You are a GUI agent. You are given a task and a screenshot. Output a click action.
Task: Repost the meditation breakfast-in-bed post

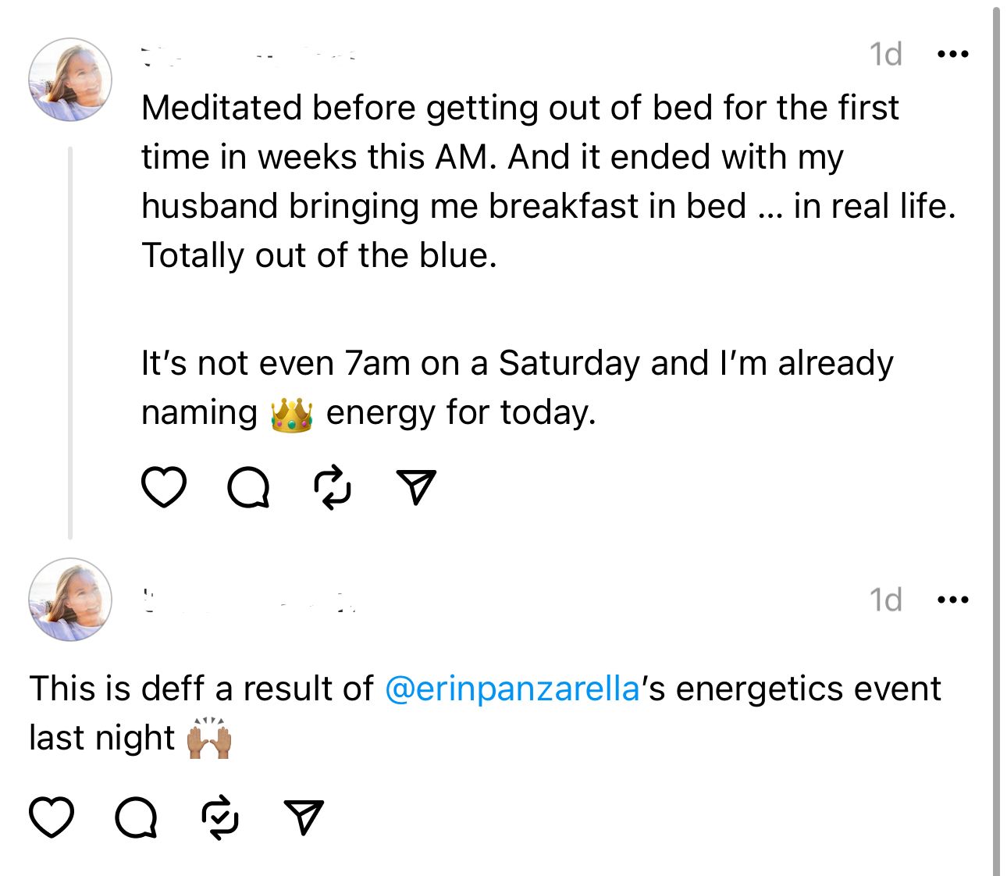pyautogui.click(x=333, y=487)
